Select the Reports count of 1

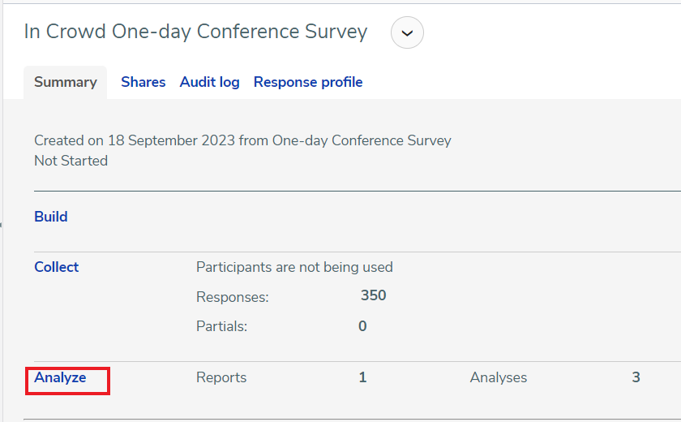coord(362,377)
